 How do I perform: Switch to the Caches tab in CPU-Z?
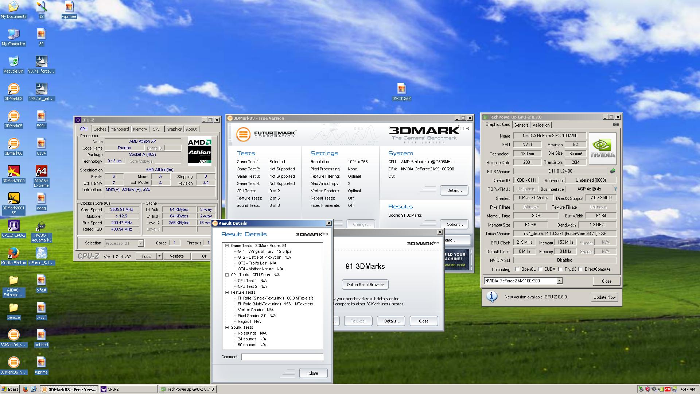[x=100, y=129]
